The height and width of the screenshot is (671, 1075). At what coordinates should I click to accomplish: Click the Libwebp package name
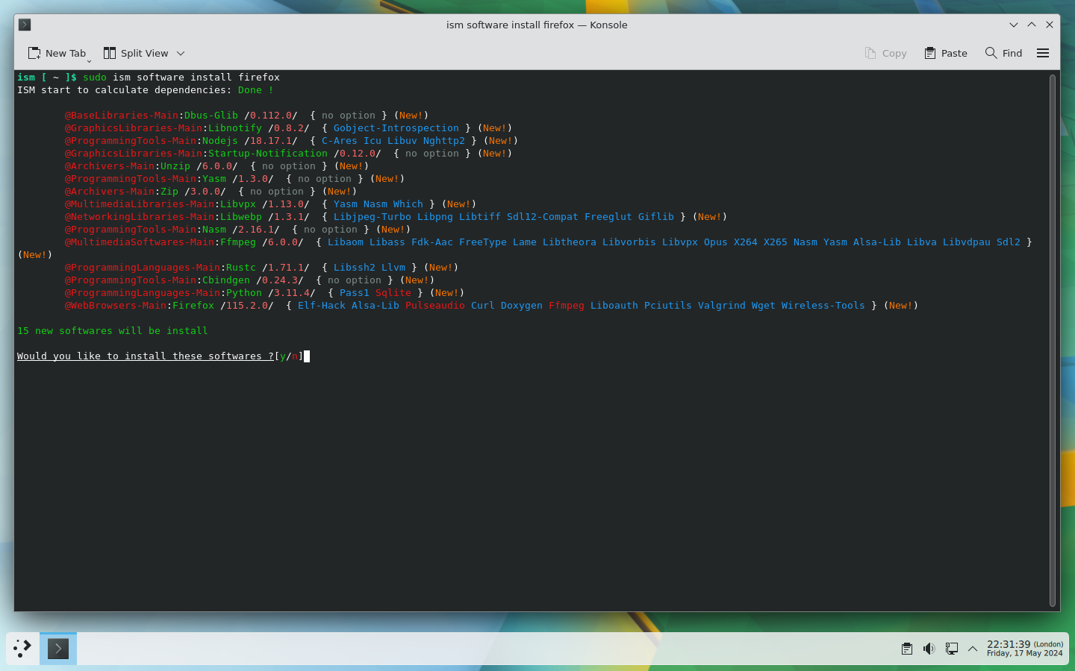click(x=241, y=217)
